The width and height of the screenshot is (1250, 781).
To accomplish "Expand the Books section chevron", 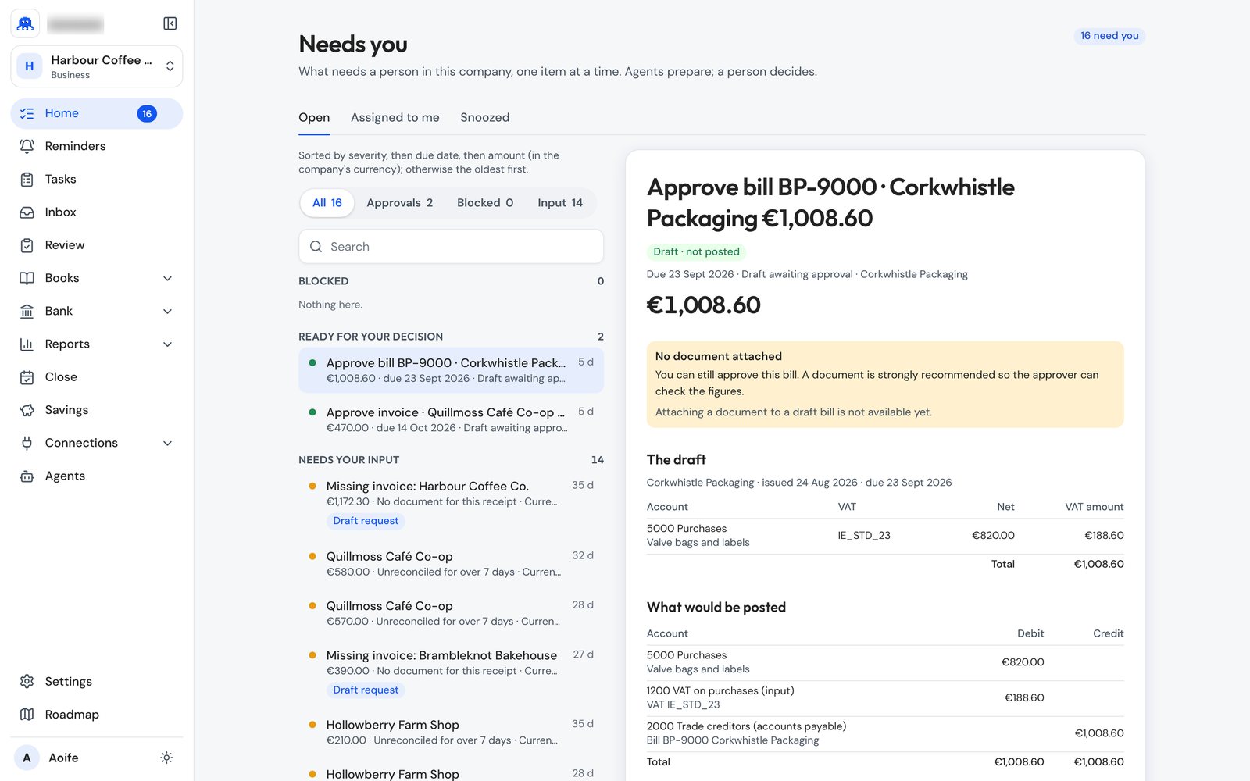I will tap(167, 278).
